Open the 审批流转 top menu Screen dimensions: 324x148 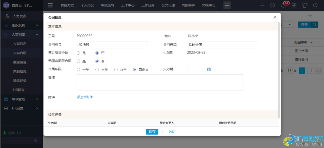[x=108, y=5]
